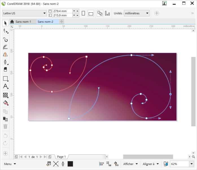Select the Pick (arrow) tool
The image size is (197, 170).
(5, 23)
